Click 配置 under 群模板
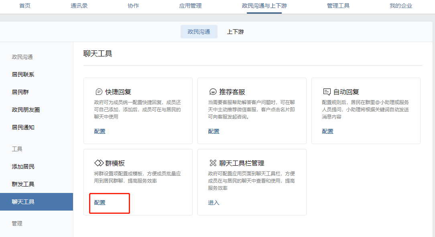Image resolution: width=435 pixels, height=237 pixels. [100, 203]
